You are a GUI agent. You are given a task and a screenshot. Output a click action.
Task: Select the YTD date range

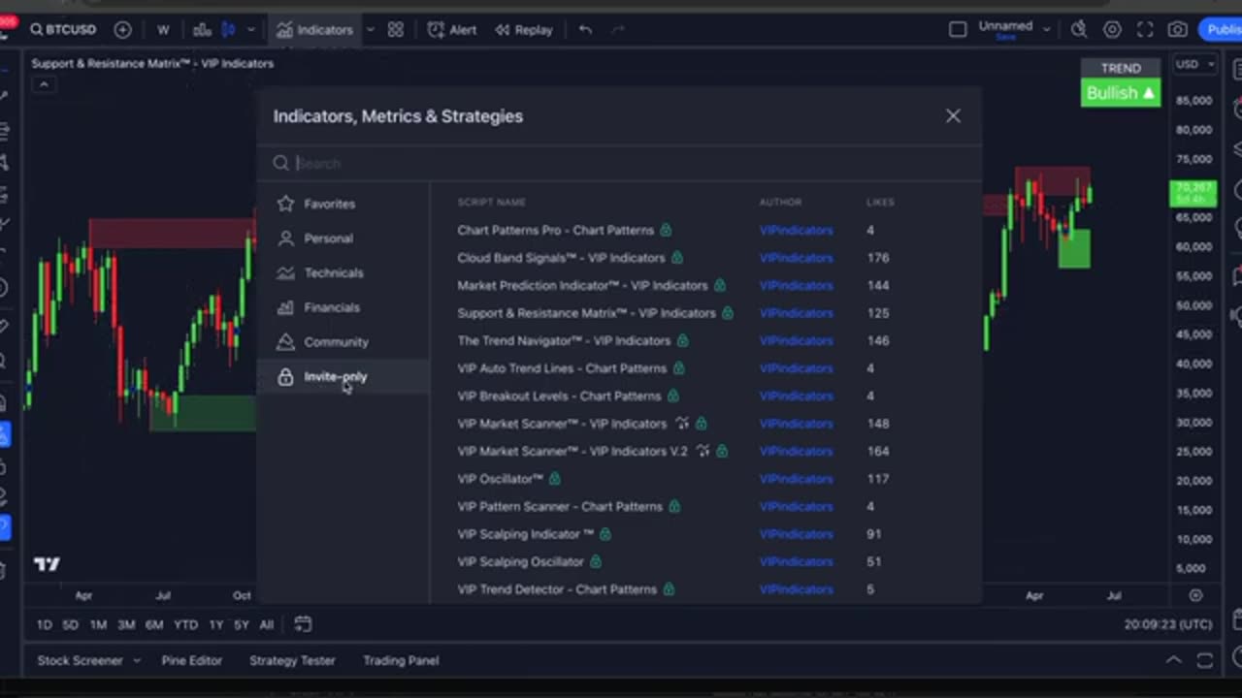point(185,625)
